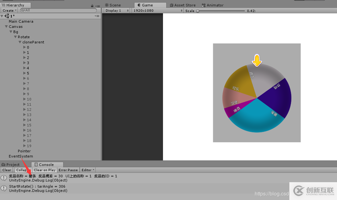Click the Unity scene icon beside 1*
The height and width of the screenshot is (200, 337).
(7, 16)
